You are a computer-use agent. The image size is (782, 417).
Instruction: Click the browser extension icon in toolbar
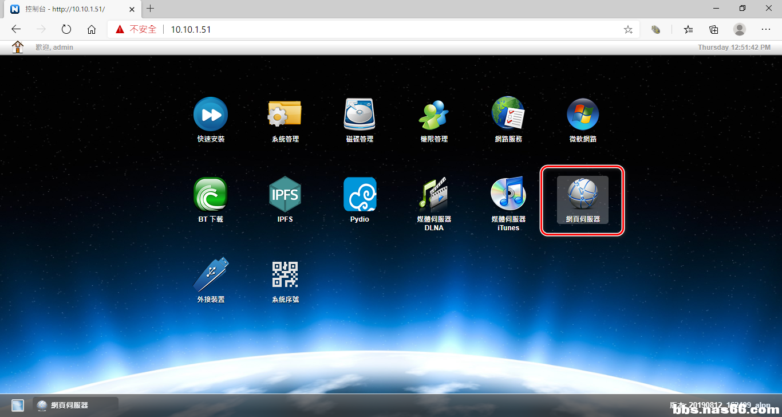click(657, 29)
